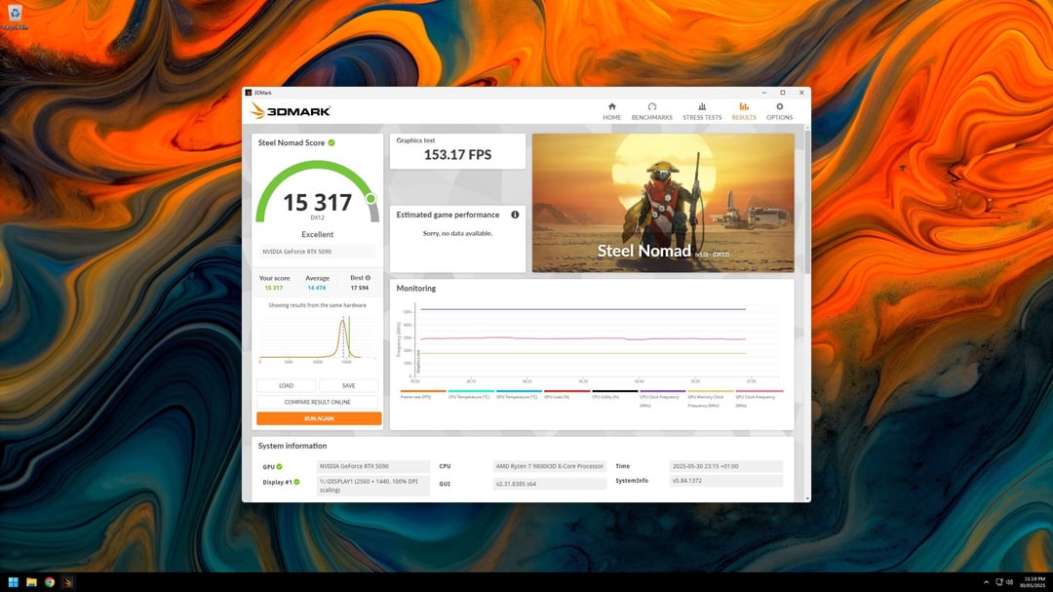Click the System information heading
Screen dimensions: 1053x592
pyautogui.click(x=292, y=446)
